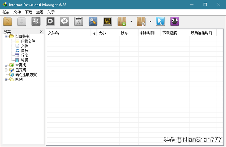Image resolution: width=226 pixels, height=147 pixels.
Task: Open the Stop Queue dropdown arrow
Action: coord(150,21)
